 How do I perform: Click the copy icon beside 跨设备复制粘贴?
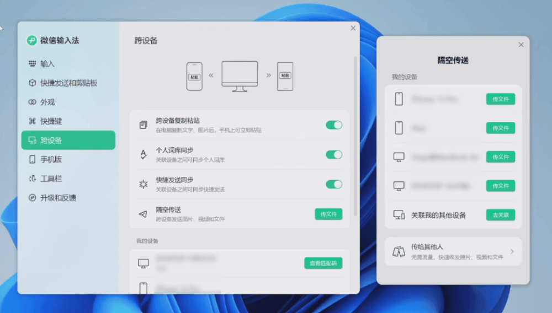tap(144, 125)
